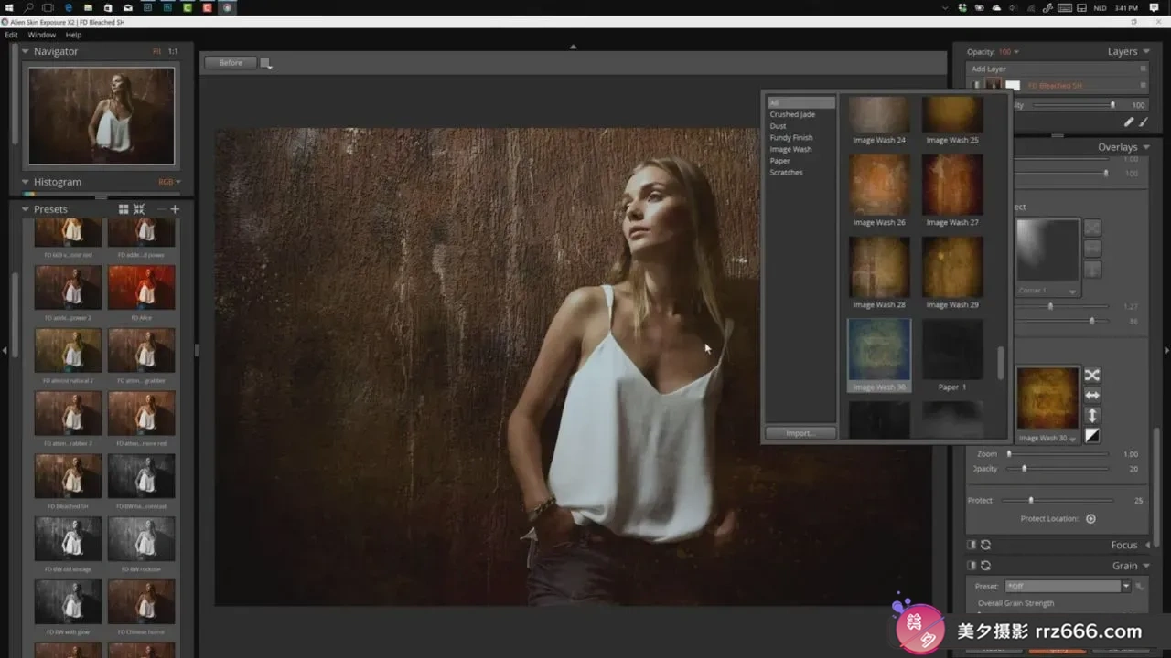The width and height of the screenshot is (1171, 658).
Task: Set Protect Location with crosshair icon
Action: coord(1090,519)
